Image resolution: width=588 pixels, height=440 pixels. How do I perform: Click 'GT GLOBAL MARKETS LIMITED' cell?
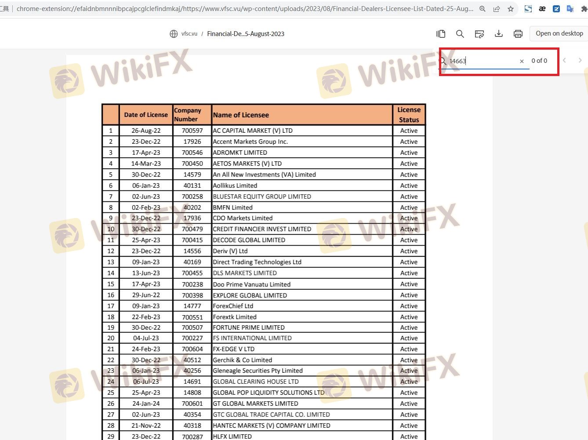302,404
